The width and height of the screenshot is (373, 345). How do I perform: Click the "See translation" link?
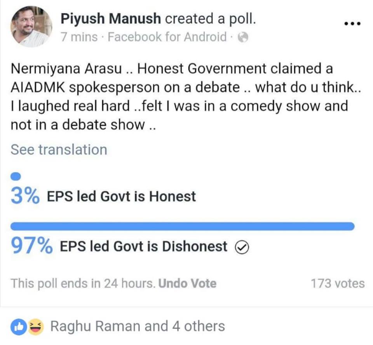59,150
